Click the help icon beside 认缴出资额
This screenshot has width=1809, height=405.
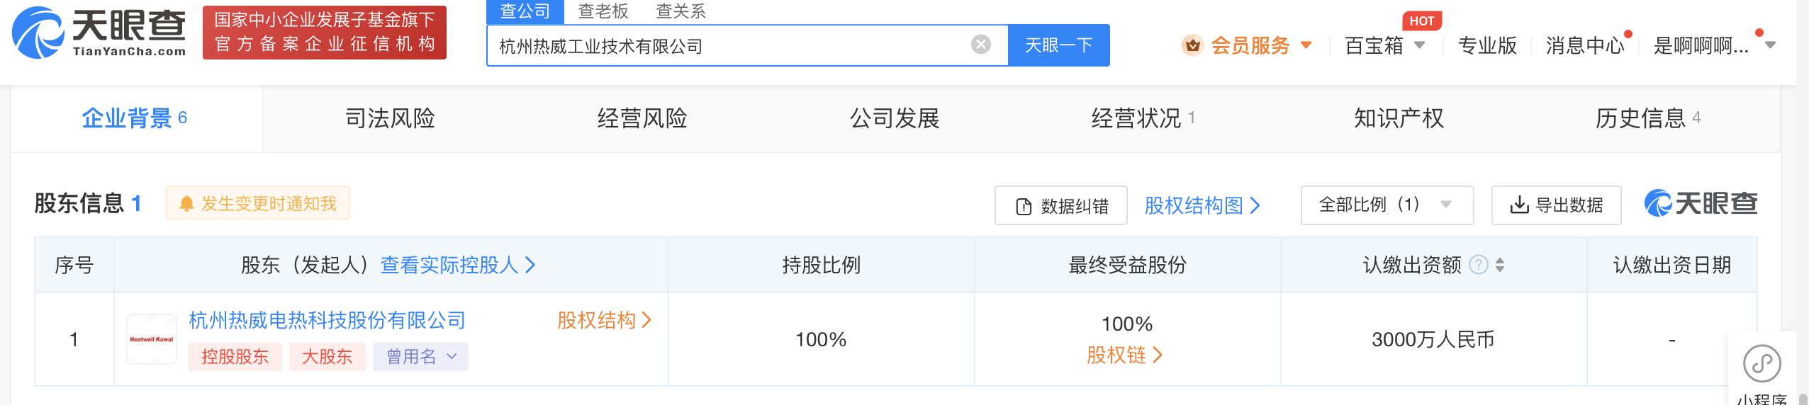tap(1478, 265)
